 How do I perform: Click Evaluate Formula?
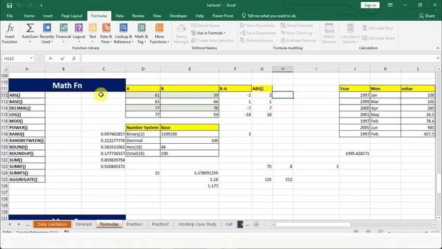(298, 40)
